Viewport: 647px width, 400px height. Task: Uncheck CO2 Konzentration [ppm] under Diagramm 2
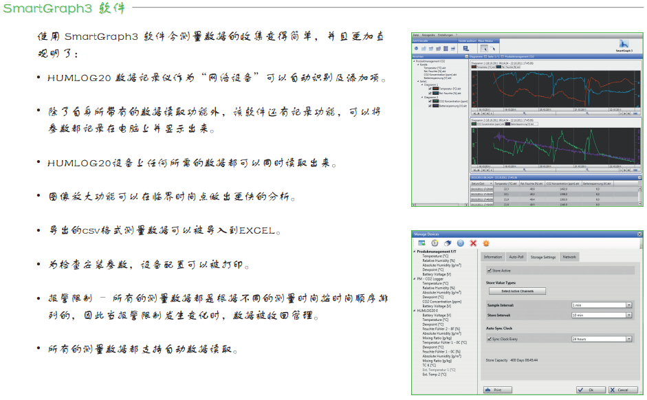(x=430, y=101)
